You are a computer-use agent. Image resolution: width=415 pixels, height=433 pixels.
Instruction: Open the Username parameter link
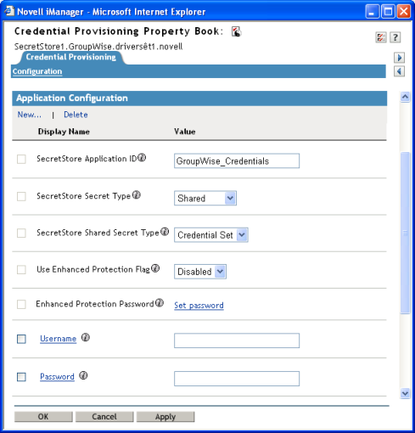(59, 339)
